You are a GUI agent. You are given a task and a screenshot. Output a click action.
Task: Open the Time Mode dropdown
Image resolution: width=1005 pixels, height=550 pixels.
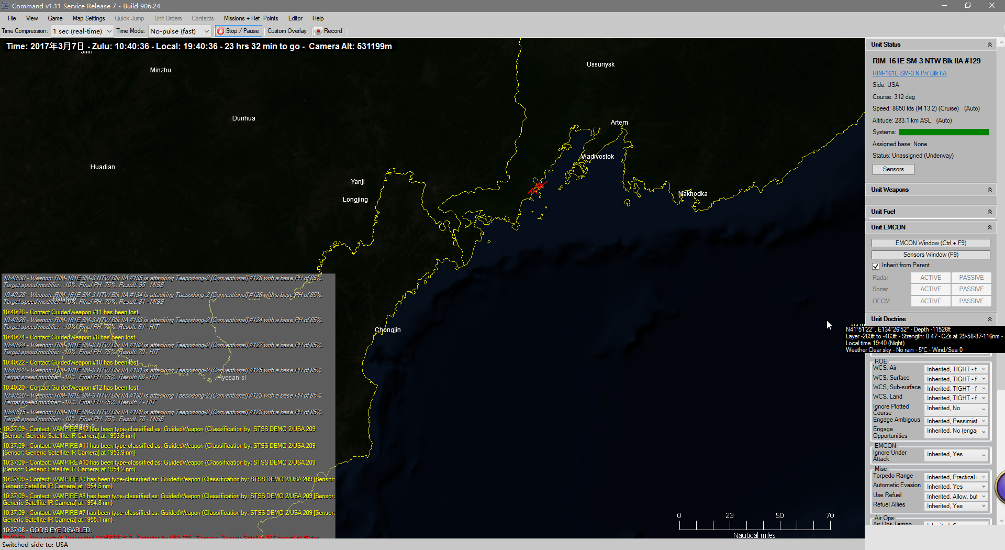coord(180,31)
